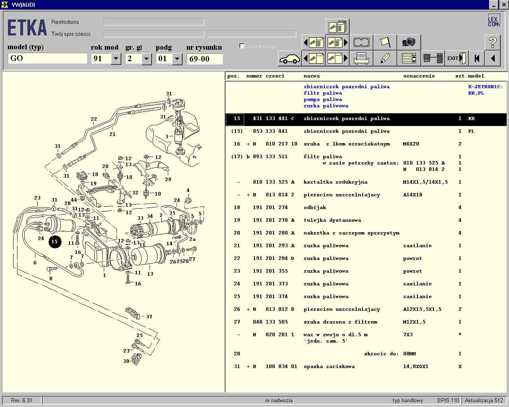Select 'ksztaltka redukcyjna' row
The image size is (509, 407).
coord(366,182)
